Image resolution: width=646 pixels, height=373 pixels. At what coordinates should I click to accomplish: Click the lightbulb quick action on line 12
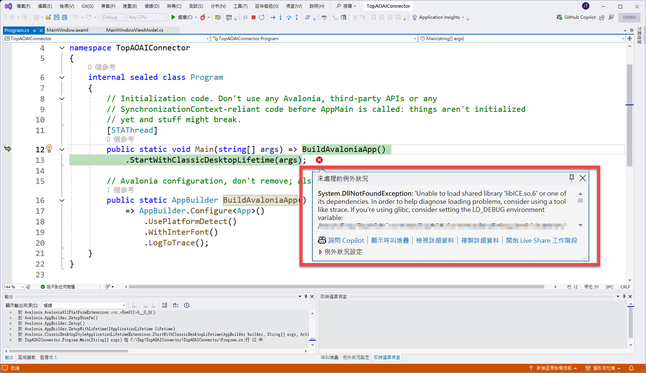[49, 148]
